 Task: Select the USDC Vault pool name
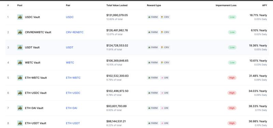click(32, 17)
